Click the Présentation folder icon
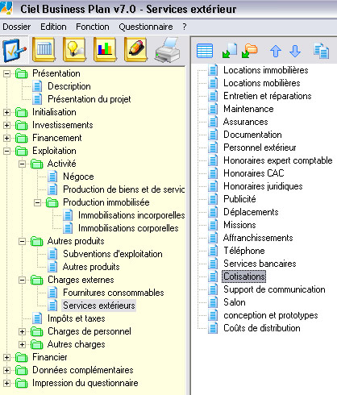The height and width of the screenshot is (395, 337). pyautogui.click(x=22, y=73)
